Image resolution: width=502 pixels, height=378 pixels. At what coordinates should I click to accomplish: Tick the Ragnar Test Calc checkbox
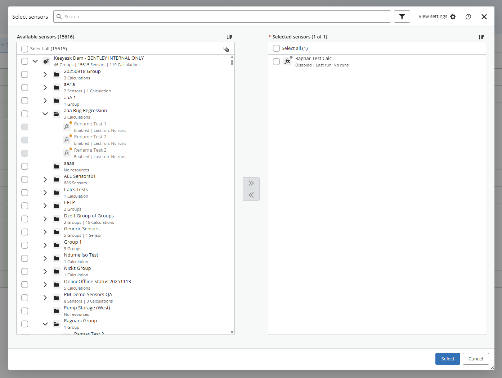point(276,61)
